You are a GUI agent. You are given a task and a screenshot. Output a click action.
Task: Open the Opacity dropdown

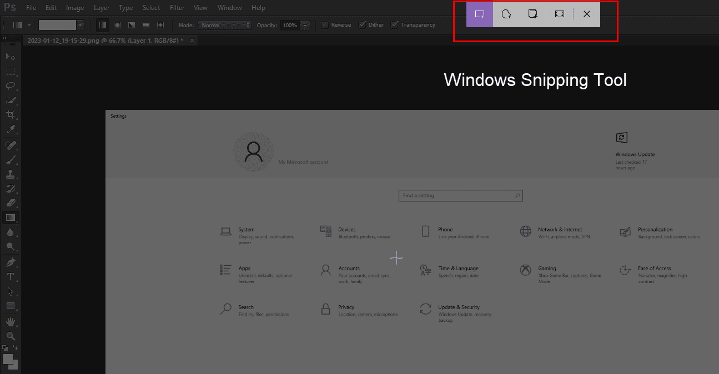point(304,24)
